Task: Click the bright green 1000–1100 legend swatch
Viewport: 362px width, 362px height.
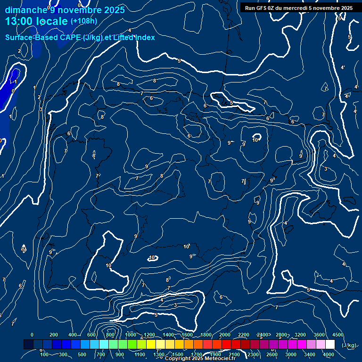Action: 132,344
